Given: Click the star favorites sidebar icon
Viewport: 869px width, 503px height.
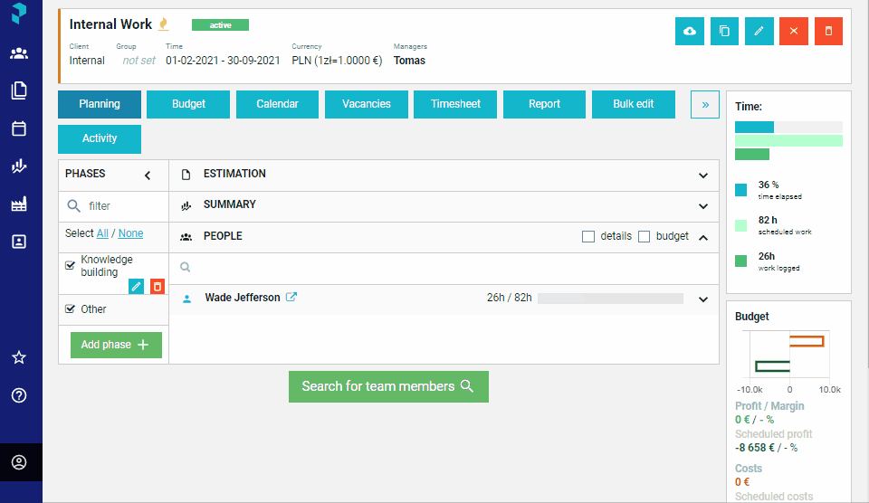Looking at the screenshot, I should click(19, 357).
